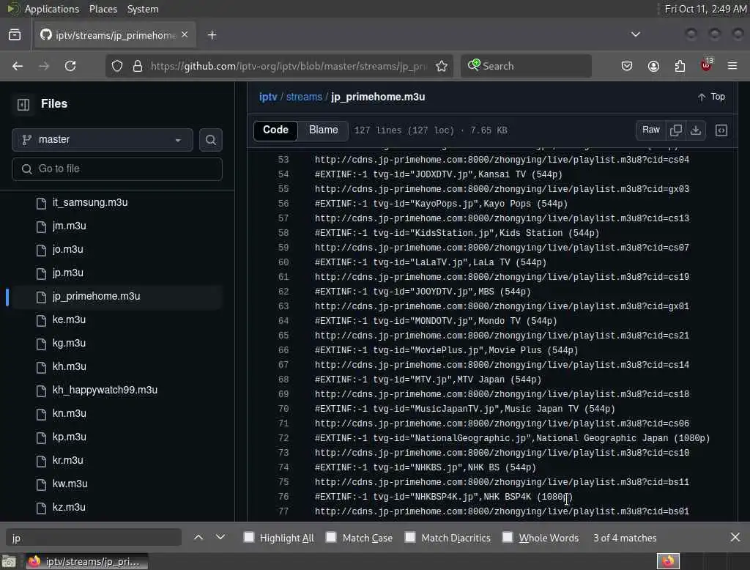
Task: Click the show desktop icon in taskbar
Action: 9,561
